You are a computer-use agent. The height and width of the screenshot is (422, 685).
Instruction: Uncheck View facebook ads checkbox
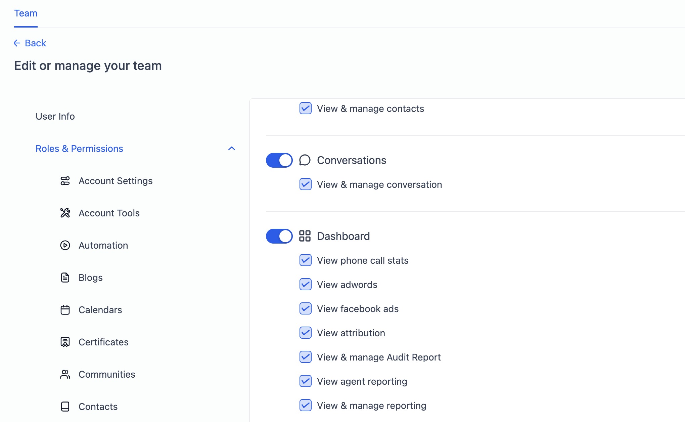point(305,309)
